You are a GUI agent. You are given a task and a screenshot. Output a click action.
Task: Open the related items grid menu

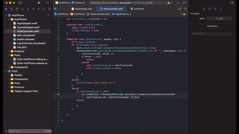[55, 9]
